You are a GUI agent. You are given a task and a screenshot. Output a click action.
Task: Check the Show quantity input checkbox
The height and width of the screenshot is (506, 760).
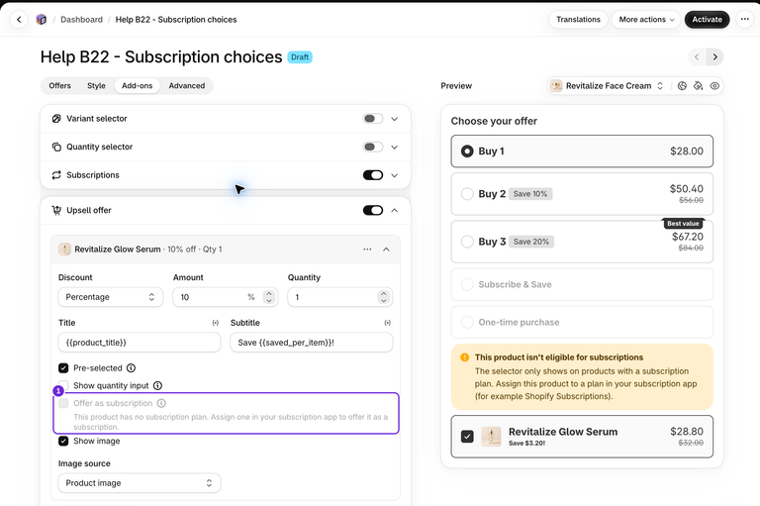(x=63, y=385)
